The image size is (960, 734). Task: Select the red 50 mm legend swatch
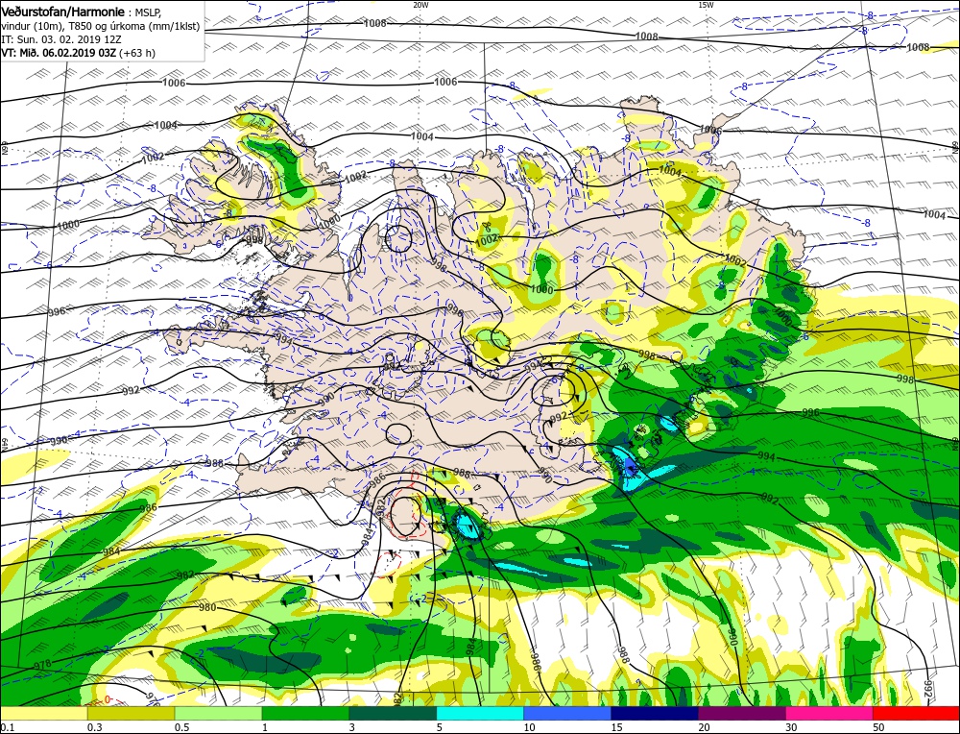pos(916,713)
